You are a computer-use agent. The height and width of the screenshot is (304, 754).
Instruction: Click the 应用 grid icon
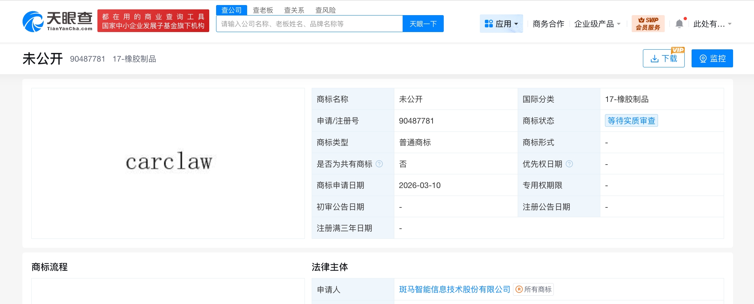(x=488, y=24)
